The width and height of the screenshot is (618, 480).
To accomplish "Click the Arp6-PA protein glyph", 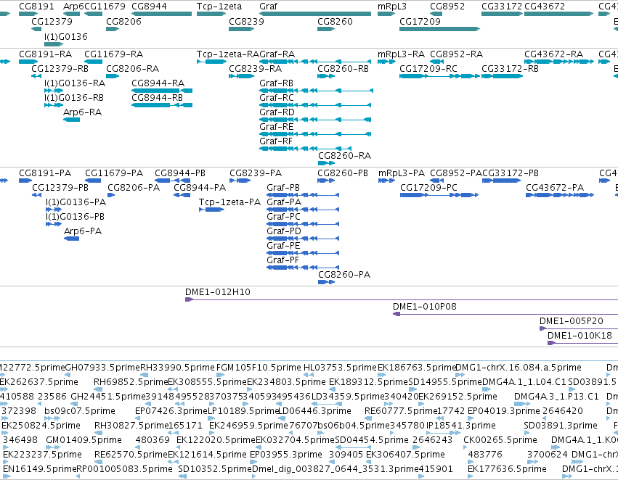I will coord(71,239).
